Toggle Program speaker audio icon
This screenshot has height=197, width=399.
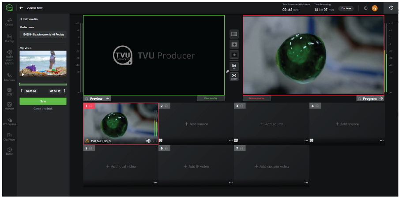(x=381, y=98)
